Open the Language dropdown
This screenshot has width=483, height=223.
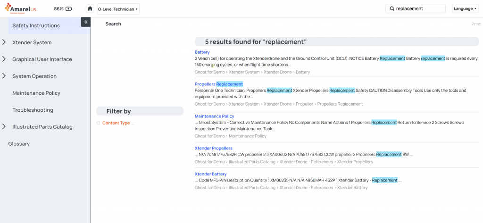pos(465,8)
